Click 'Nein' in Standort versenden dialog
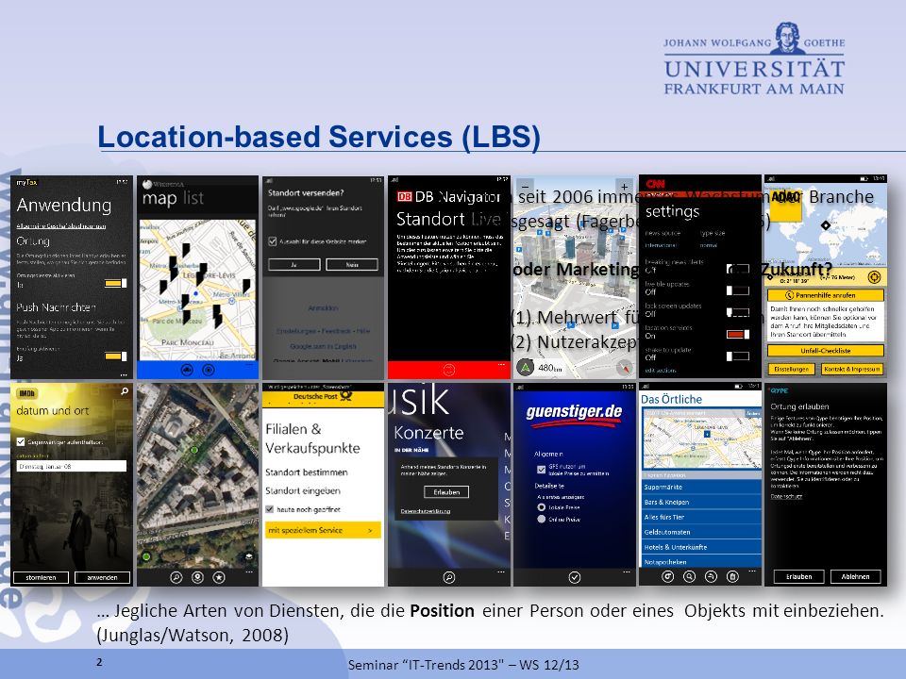 click(x=352, y=264)
